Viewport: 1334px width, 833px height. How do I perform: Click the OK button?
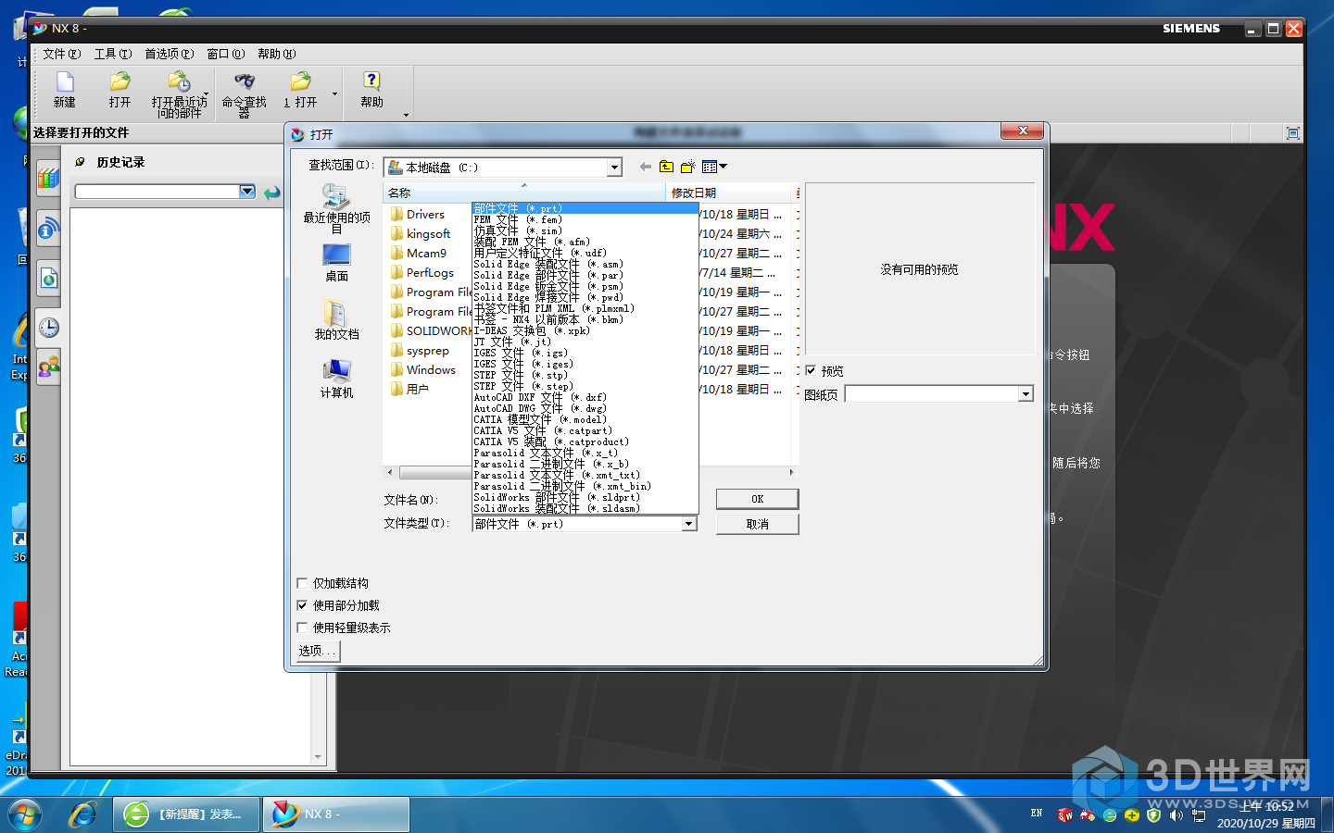[x=757, y=499]
